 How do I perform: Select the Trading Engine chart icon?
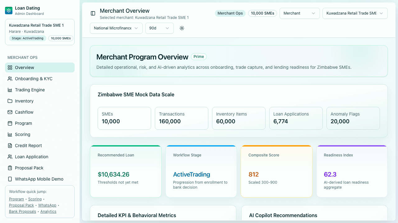point(10,90)
